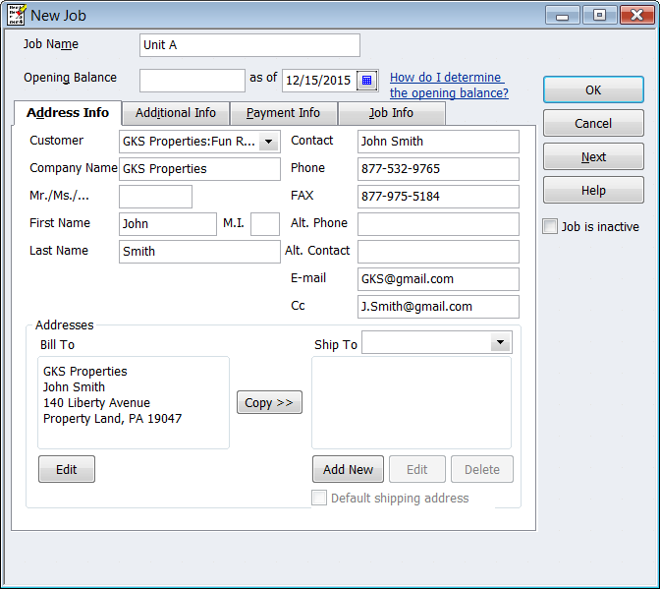Check the Job is inactive checkbox
This screenshot has height=589, width=660.
pos(550,227)
